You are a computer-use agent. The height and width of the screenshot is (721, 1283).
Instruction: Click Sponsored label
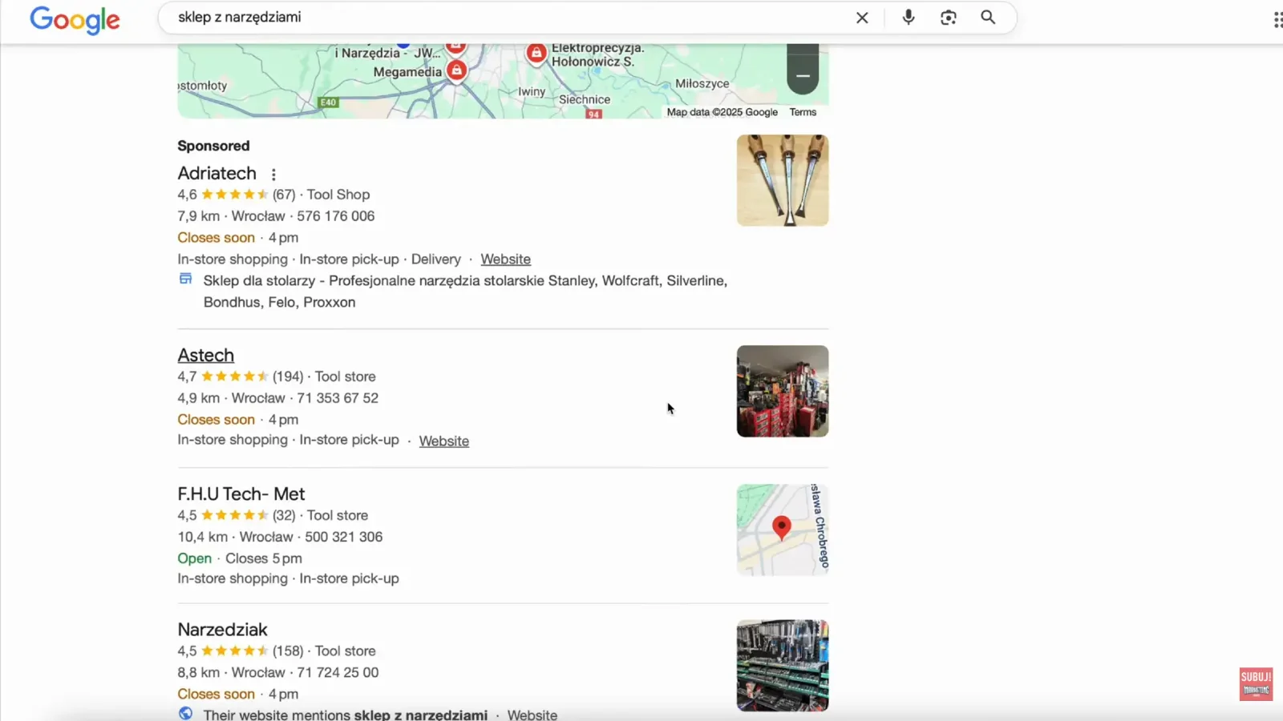coord(213,146)
